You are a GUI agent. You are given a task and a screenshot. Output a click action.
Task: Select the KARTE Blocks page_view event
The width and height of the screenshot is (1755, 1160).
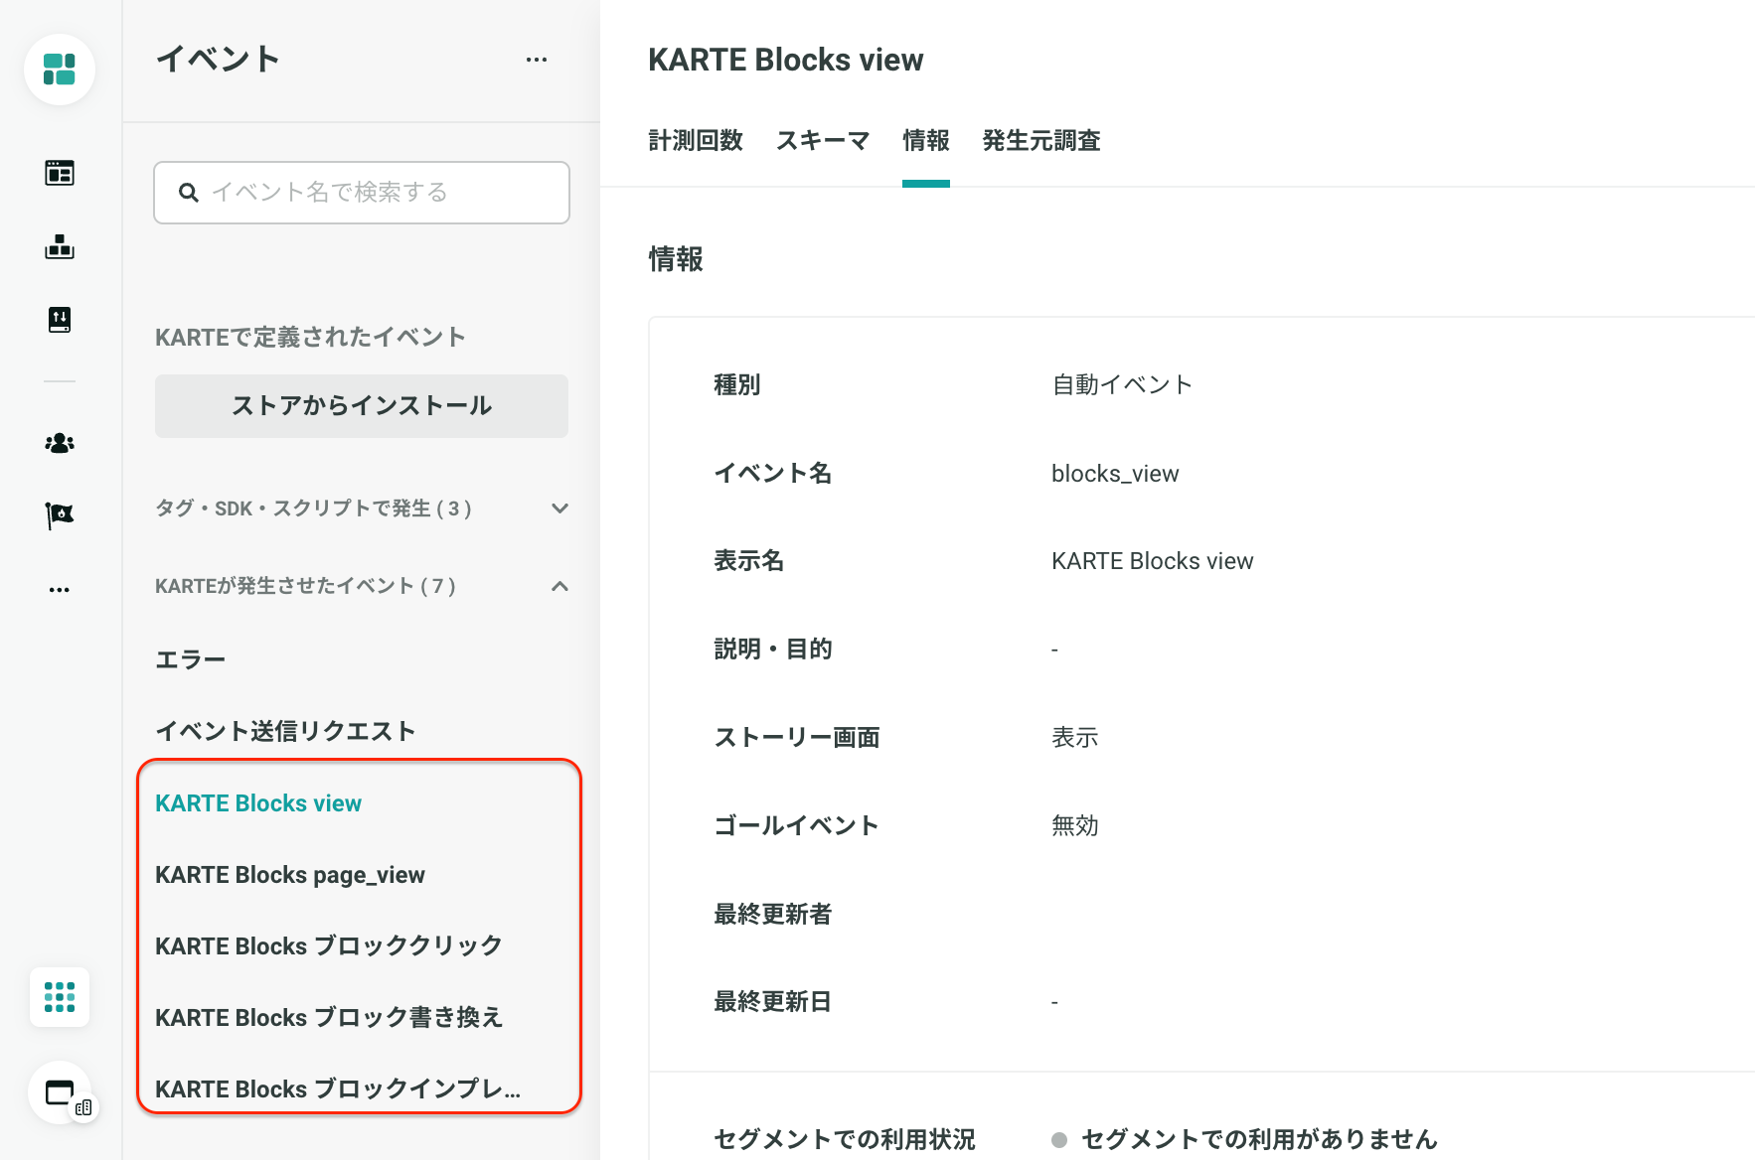(x=290, y=875)
